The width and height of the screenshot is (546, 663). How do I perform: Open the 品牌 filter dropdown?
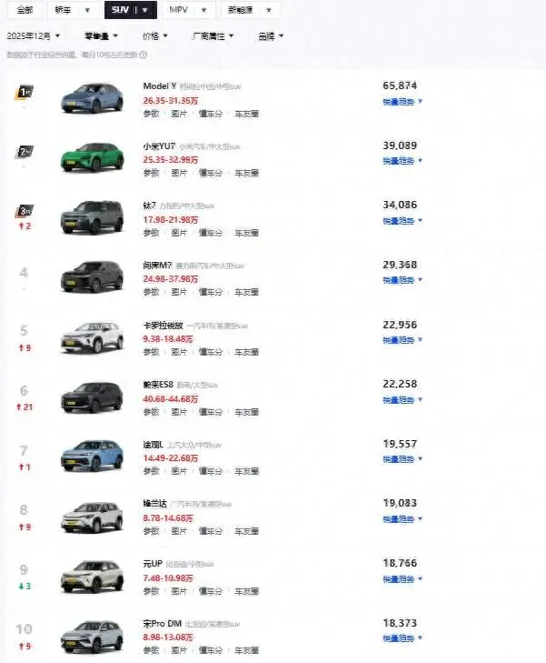(x=270, y=35)
